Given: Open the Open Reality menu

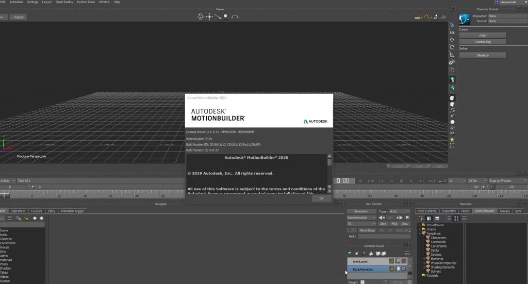Looking at the screenshot, I should click(64, 2).
